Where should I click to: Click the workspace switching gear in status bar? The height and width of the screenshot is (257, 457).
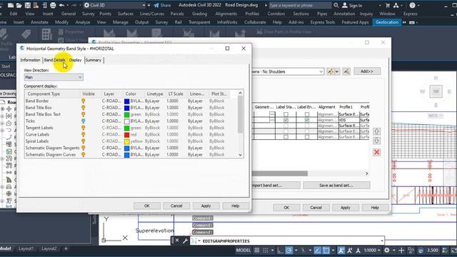coord(387,251)
